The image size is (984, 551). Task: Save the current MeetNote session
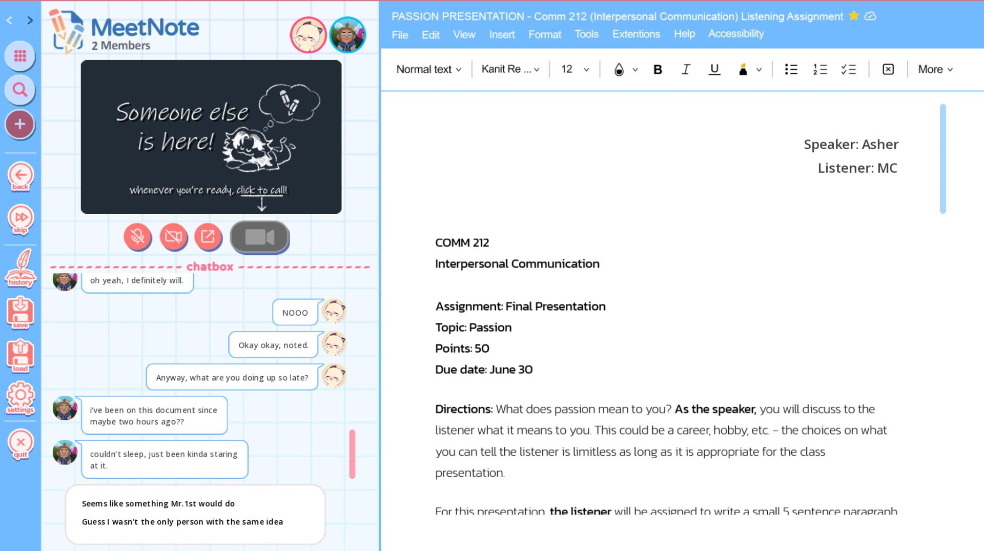pos(20,312)
